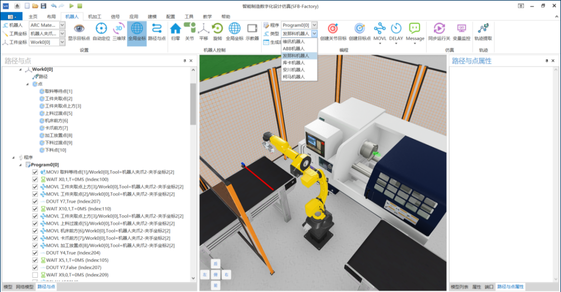Switch to the 信号 ribbon tab
This screenshot has width=561, height=292.
(115, 17)
